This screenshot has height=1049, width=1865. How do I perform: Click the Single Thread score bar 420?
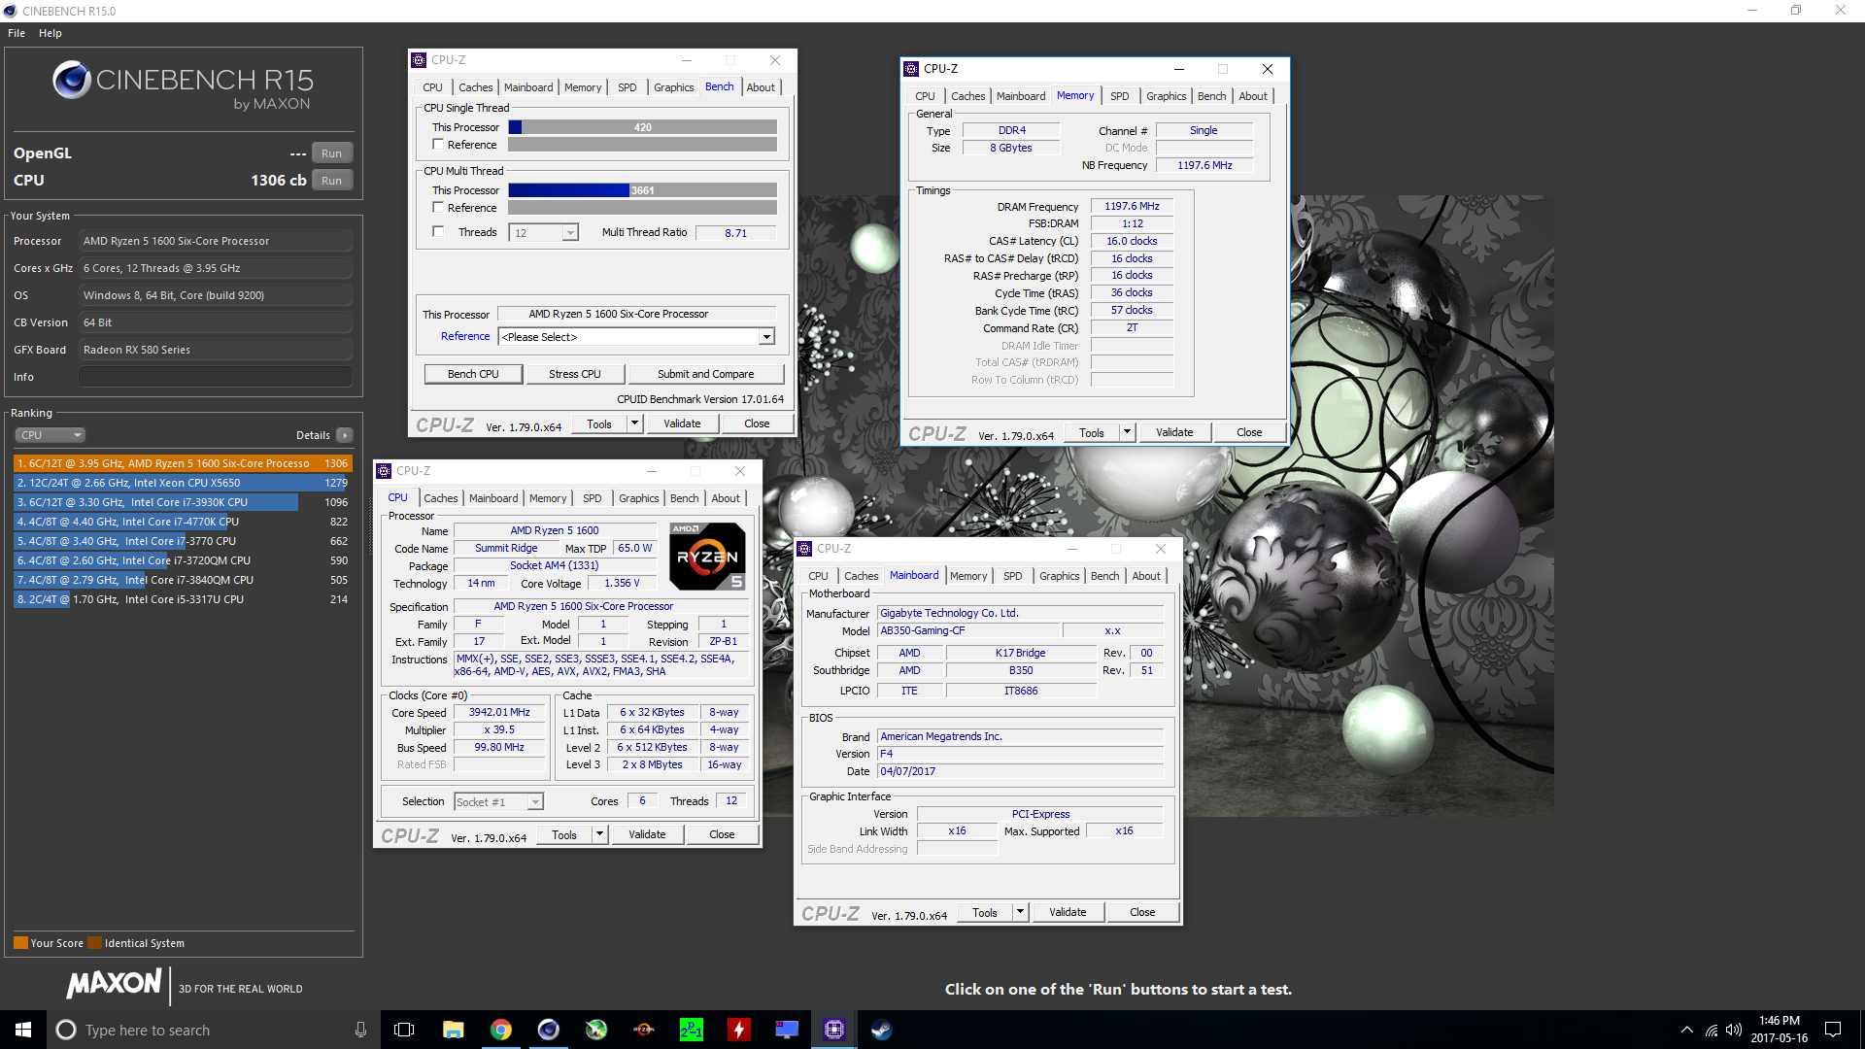[x=643, y=127]
